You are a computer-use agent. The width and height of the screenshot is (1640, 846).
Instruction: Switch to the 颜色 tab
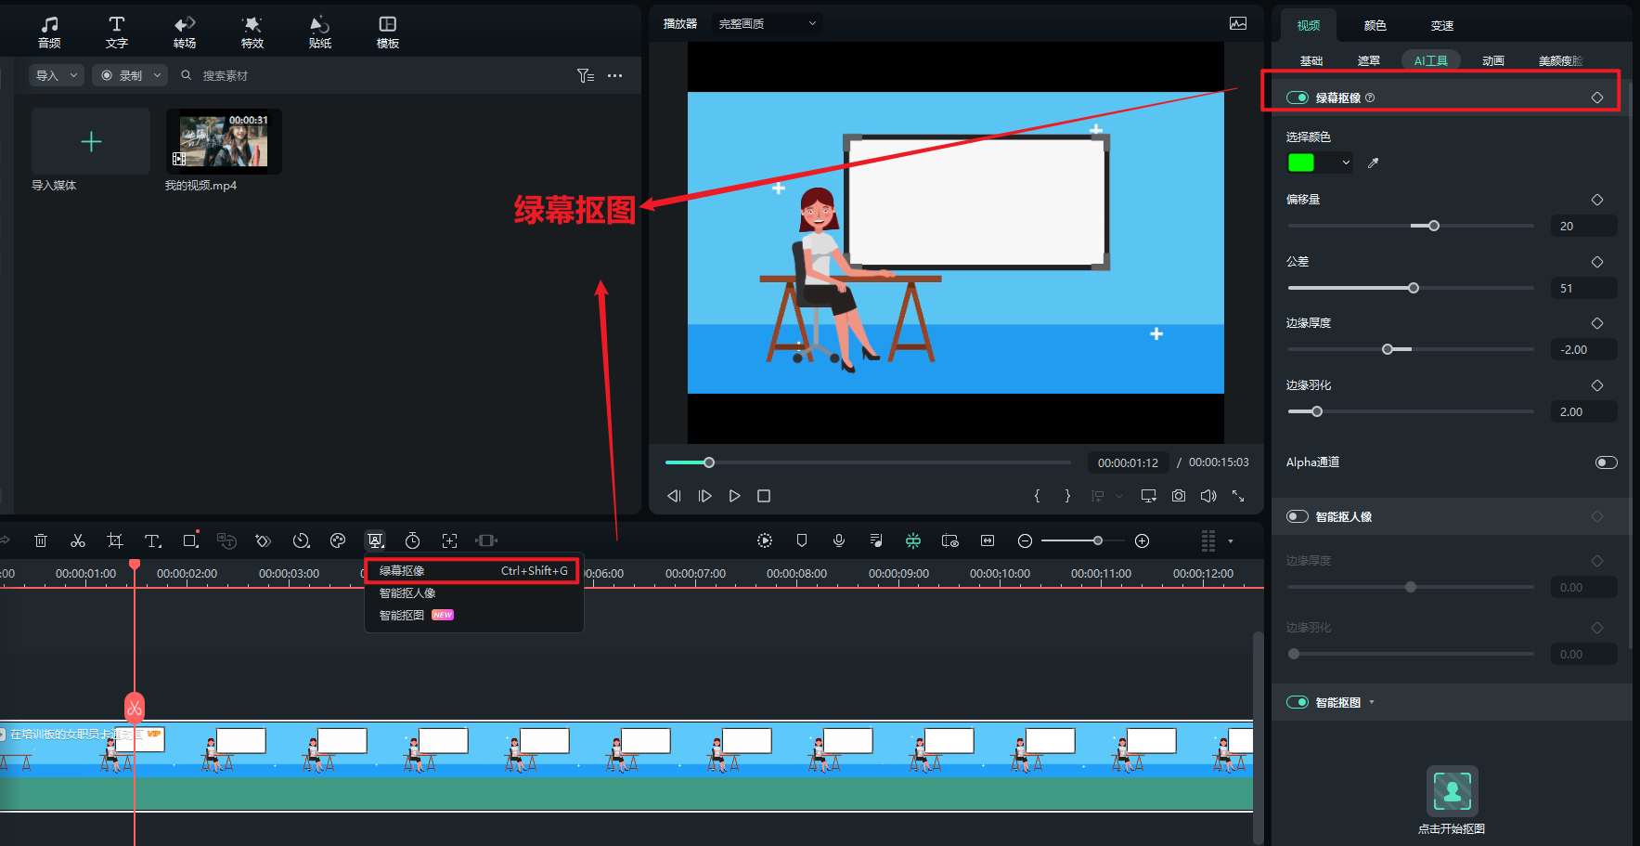click(1375, 25)
